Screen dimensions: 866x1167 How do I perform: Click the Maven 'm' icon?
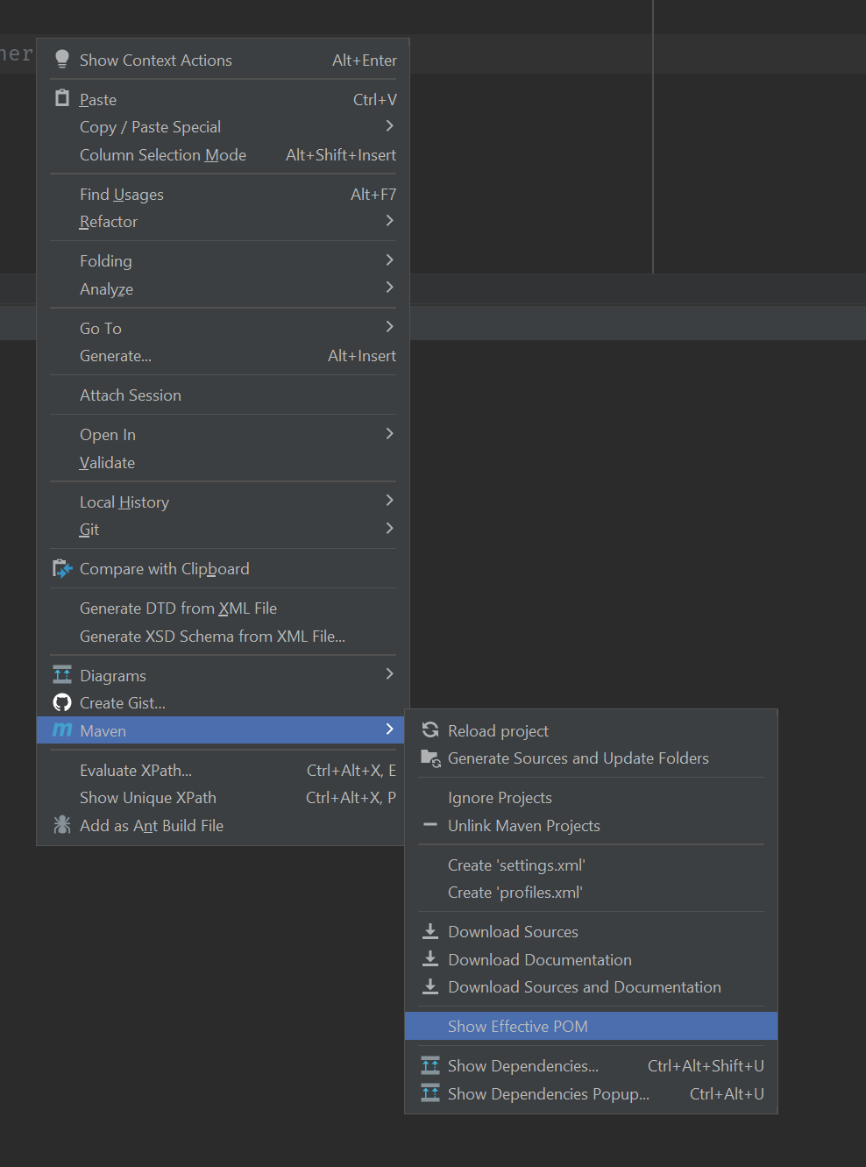pyautogui.click(x=62, y=729)
